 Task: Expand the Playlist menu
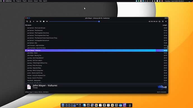[25, 1]
